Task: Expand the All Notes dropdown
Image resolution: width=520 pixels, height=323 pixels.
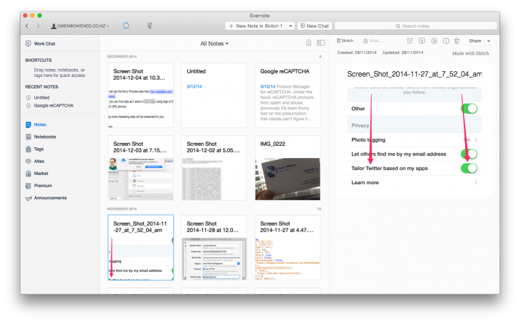Action: [214, 43]
